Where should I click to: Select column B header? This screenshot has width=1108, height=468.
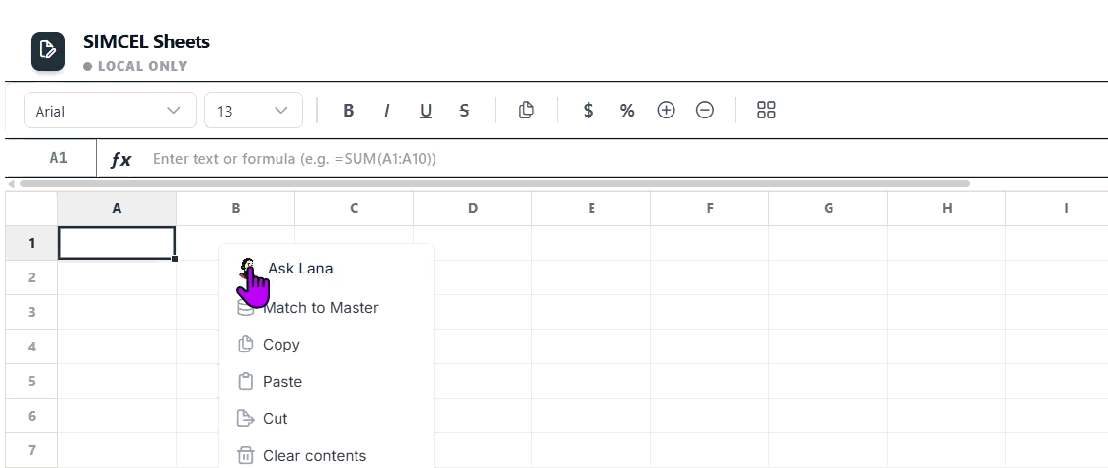coord(235,208)
